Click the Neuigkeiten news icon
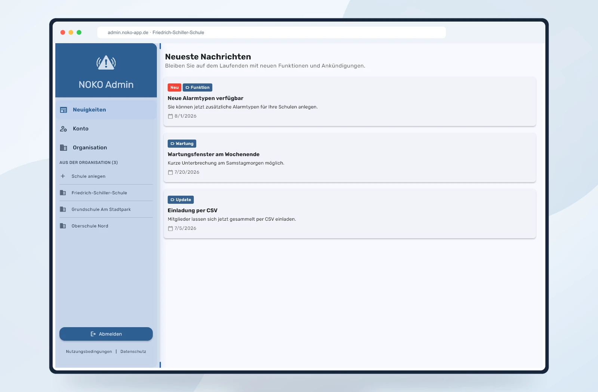Viewport: 598px width, 392px height. [64, 110]
